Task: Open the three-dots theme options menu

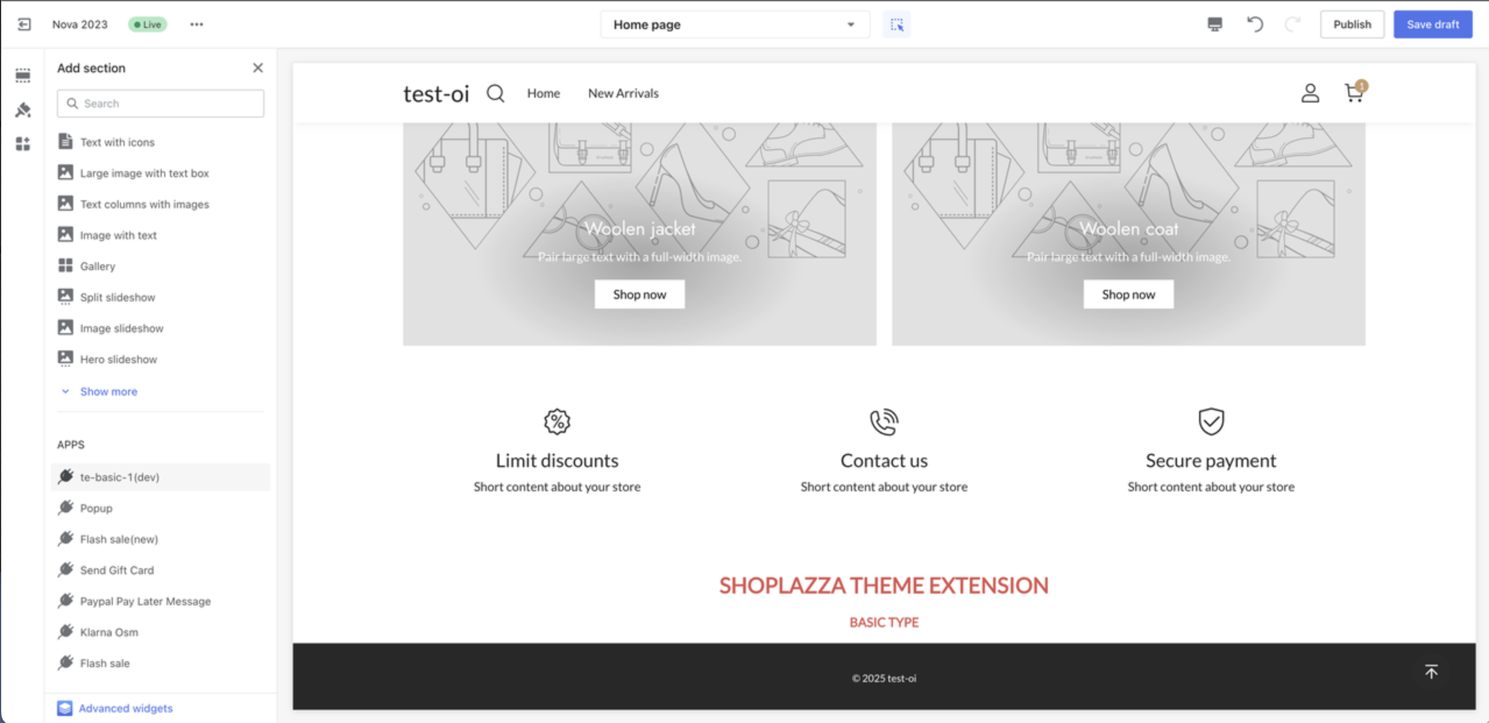Action: pyautogui.click(x=197, y=24)
